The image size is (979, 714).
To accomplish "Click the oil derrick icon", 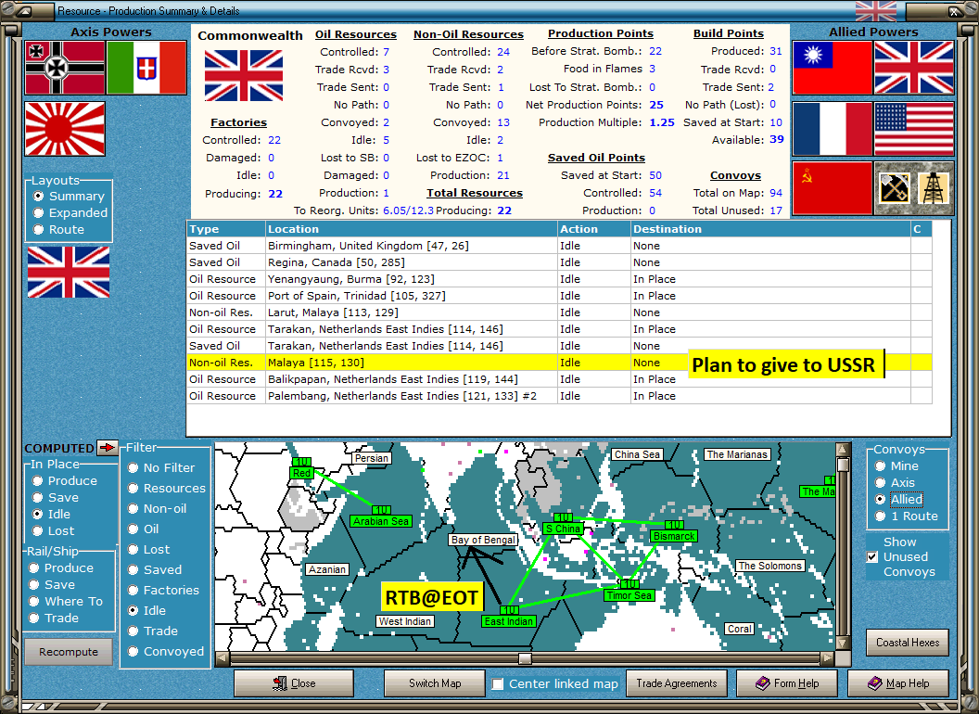I will coord(934,187).
